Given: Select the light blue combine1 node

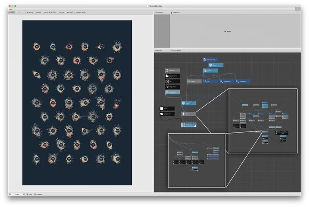Looking at the screenshot, I should (172, 92).
